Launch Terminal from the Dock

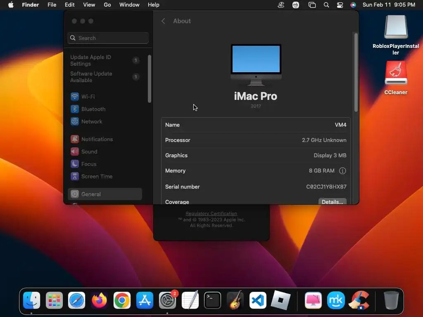[x=213, y=300]
